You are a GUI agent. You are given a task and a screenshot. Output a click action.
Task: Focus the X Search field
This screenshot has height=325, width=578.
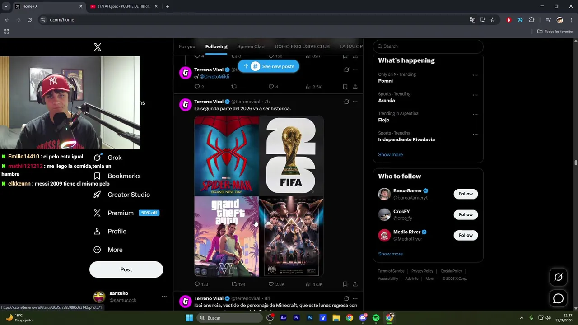[428, 46]
